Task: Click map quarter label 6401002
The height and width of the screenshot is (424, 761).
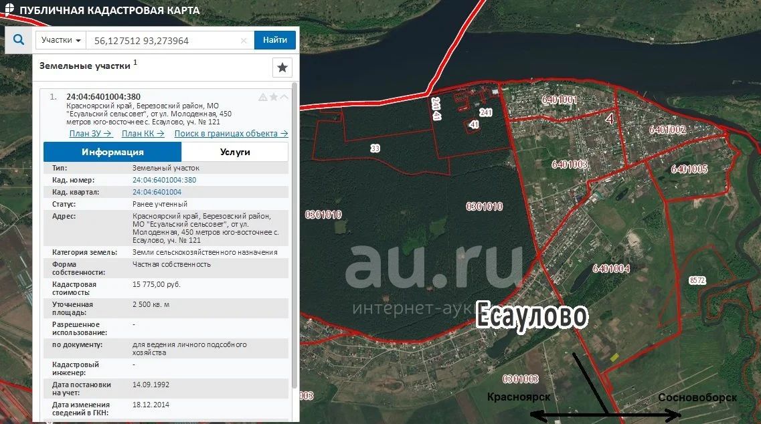Action: pyautogui.click(x=667, y=130)
